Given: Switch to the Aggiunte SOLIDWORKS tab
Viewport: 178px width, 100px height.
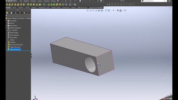Looking at the screenshot, I should tap(96, 7).
